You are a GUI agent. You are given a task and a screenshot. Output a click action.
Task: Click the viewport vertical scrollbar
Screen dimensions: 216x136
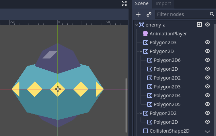coord(126,105)
